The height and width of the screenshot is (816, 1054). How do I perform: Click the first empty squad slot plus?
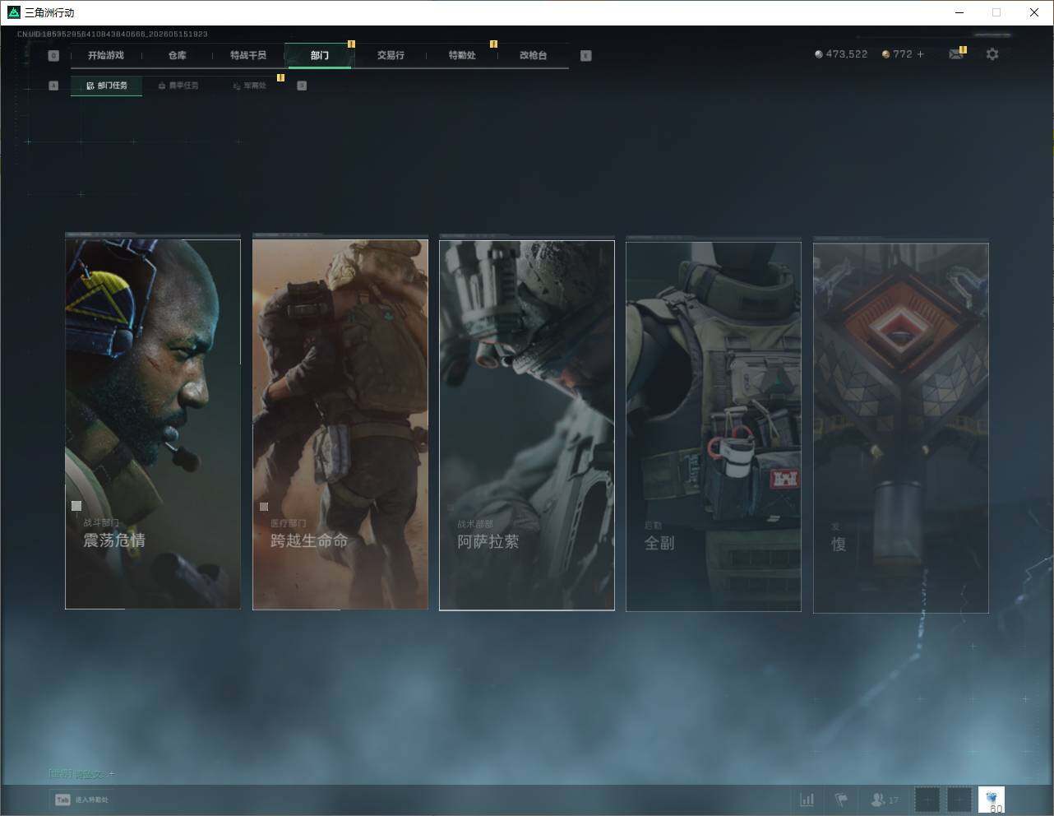pyautogui.click(x=927, y=800)
